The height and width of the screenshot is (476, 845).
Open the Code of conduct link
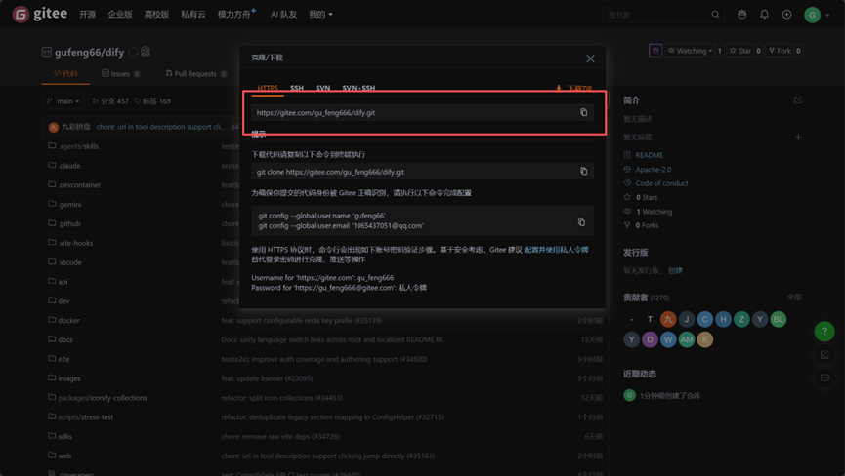click(661, 183)
